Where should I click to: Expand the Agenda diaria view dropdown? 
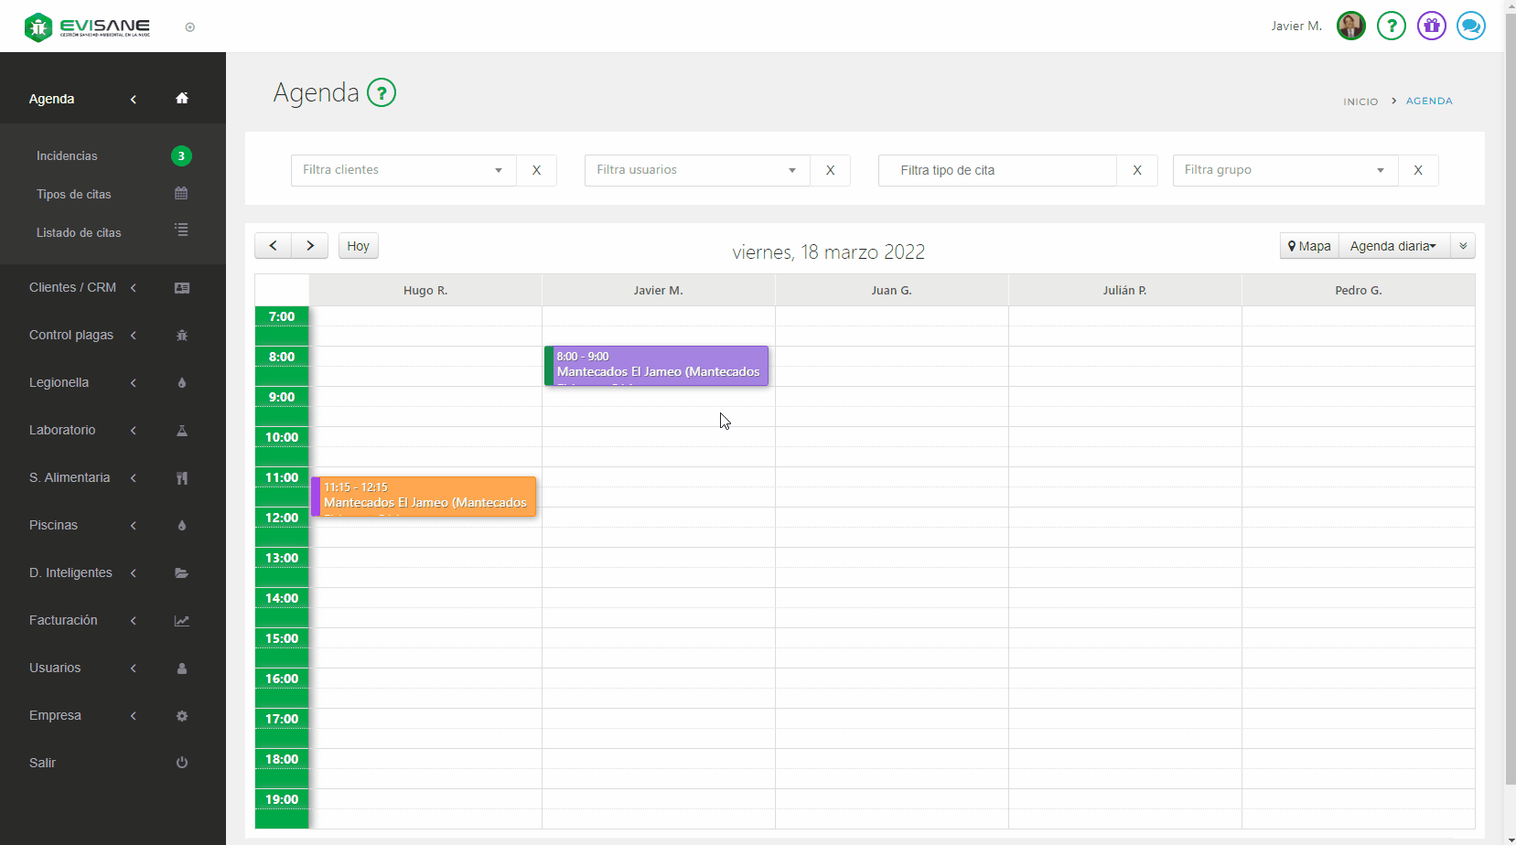tap(1393, 246)
